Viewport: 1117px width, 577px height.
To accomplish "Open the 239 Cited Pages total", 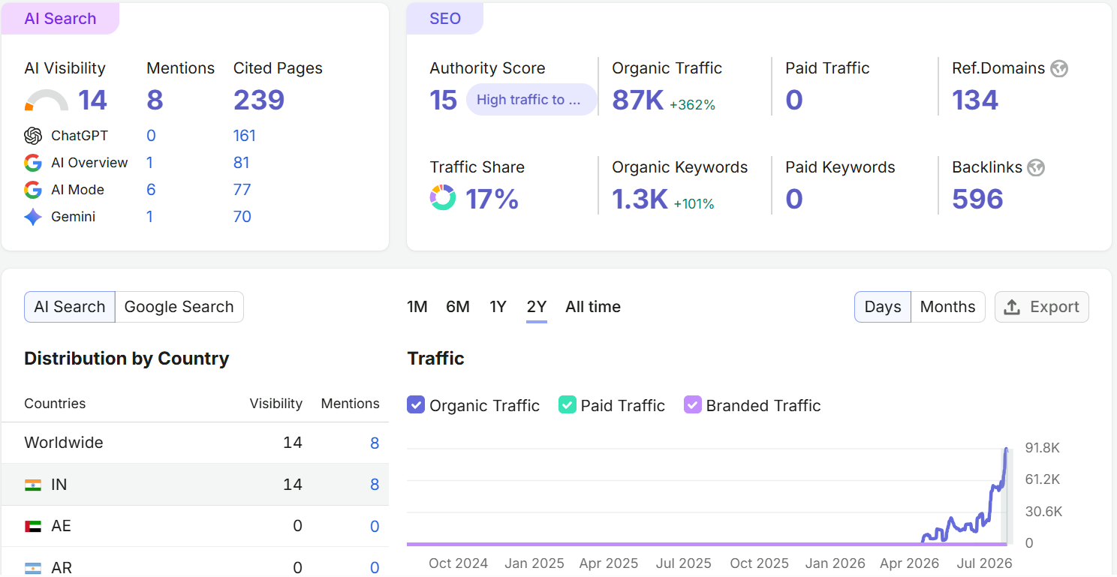I will click(x=259, y=100).
